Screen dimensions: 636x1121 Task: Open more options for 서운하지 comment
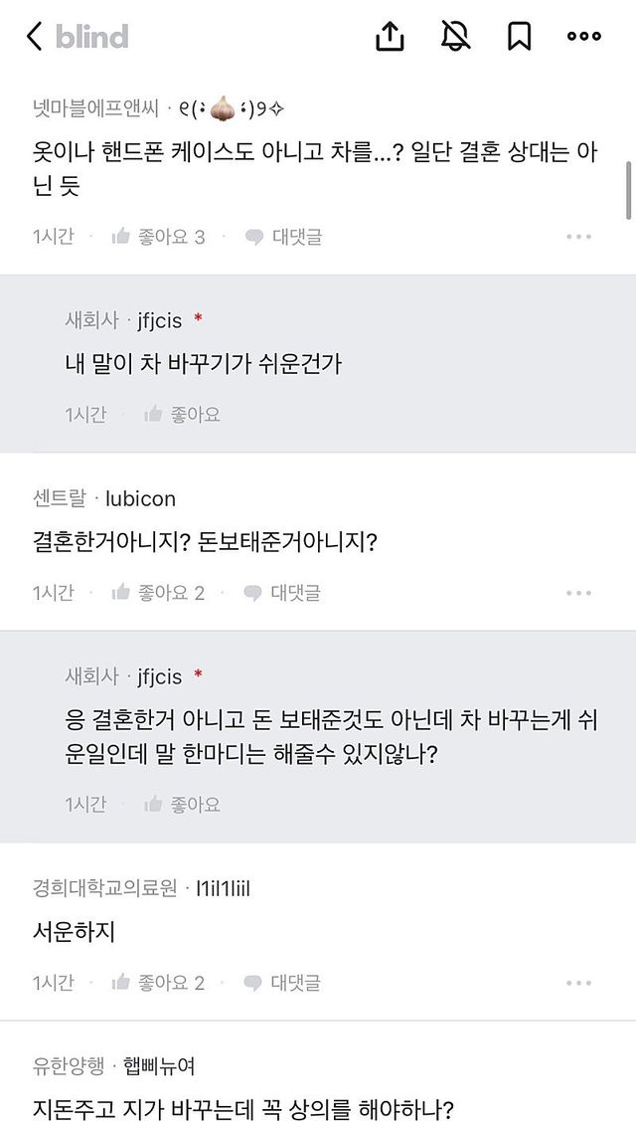579,983
